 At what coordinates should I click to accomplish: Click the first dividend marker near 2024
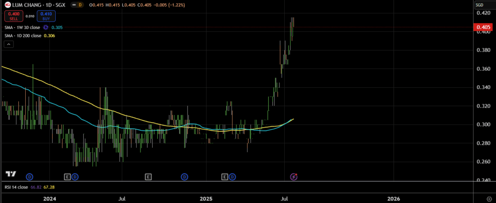point(29,176)
